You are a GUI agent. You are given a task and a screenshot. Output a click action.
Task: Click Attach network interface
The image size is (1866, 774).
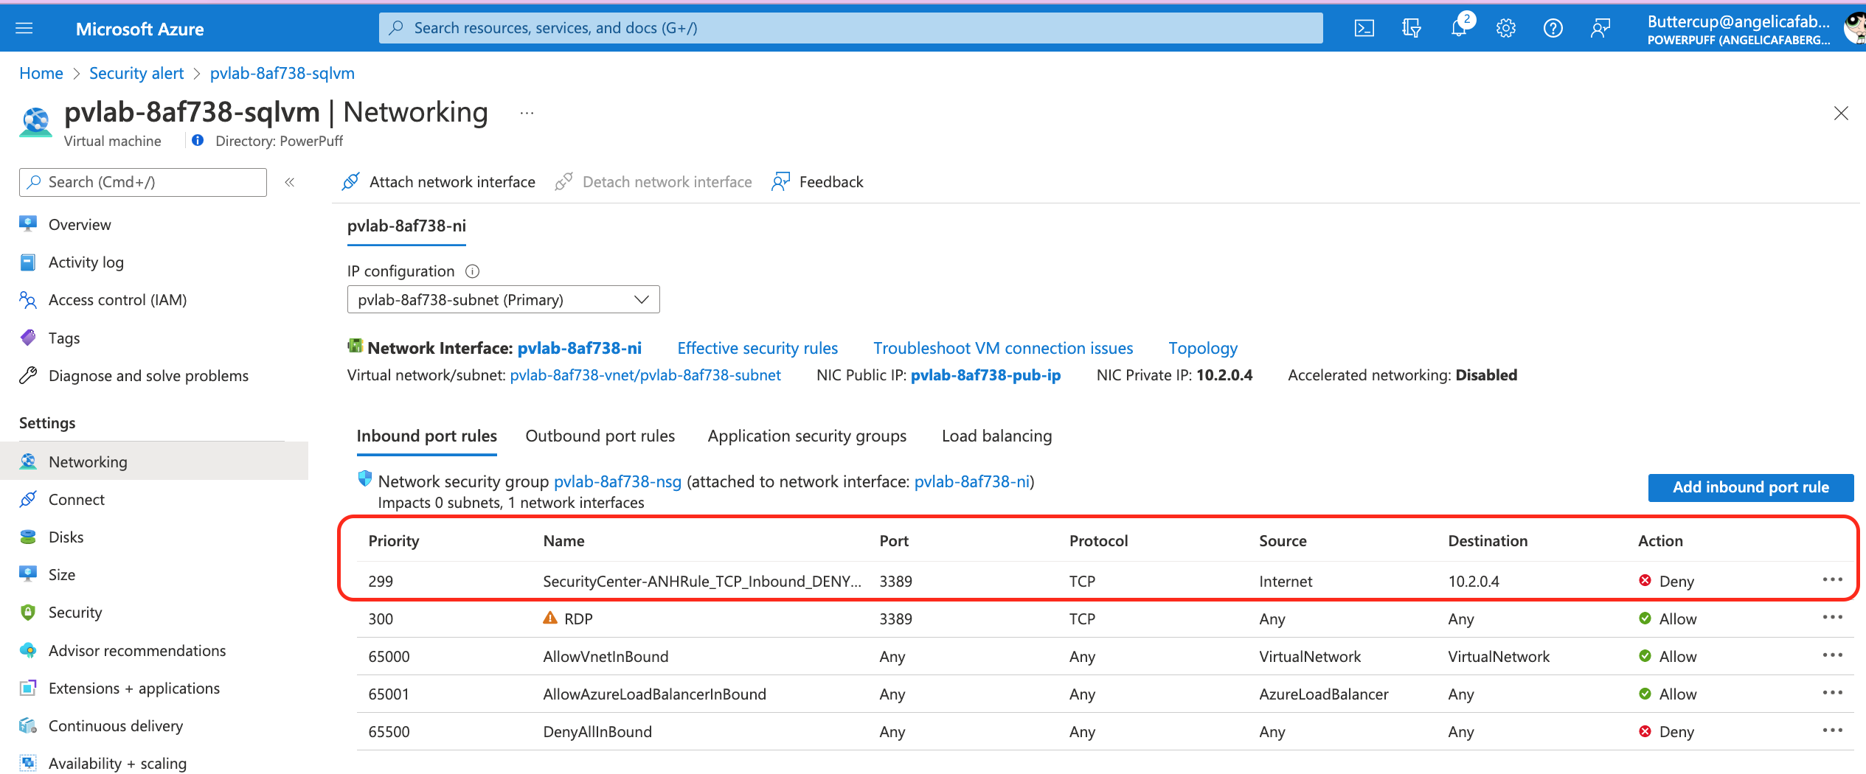439,182
